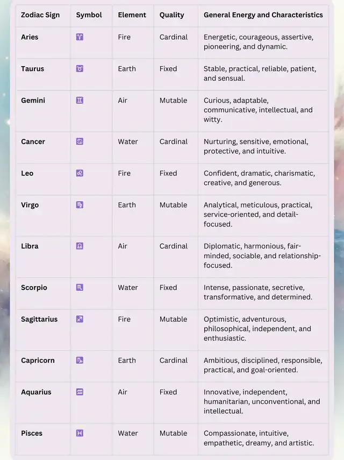Click the Aries sign name cell
The image size is (344, 460).
30,37
